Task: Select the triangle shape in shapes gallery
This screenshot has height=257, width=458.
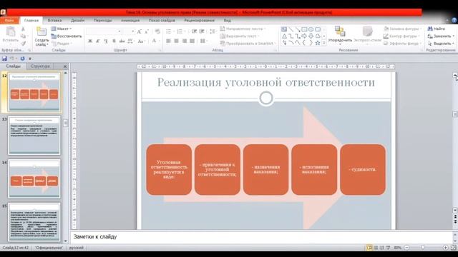Action: tap(284, 36)
